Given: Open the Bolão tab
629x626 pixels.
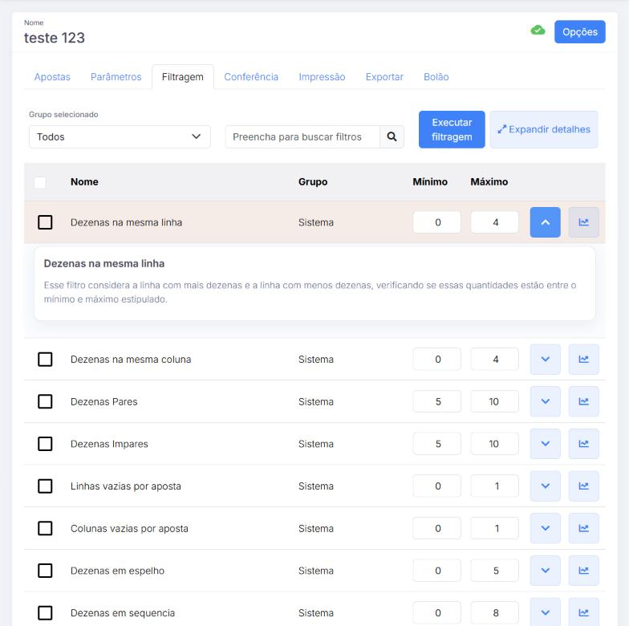Looking at the screenshot, I should point(436,77).
